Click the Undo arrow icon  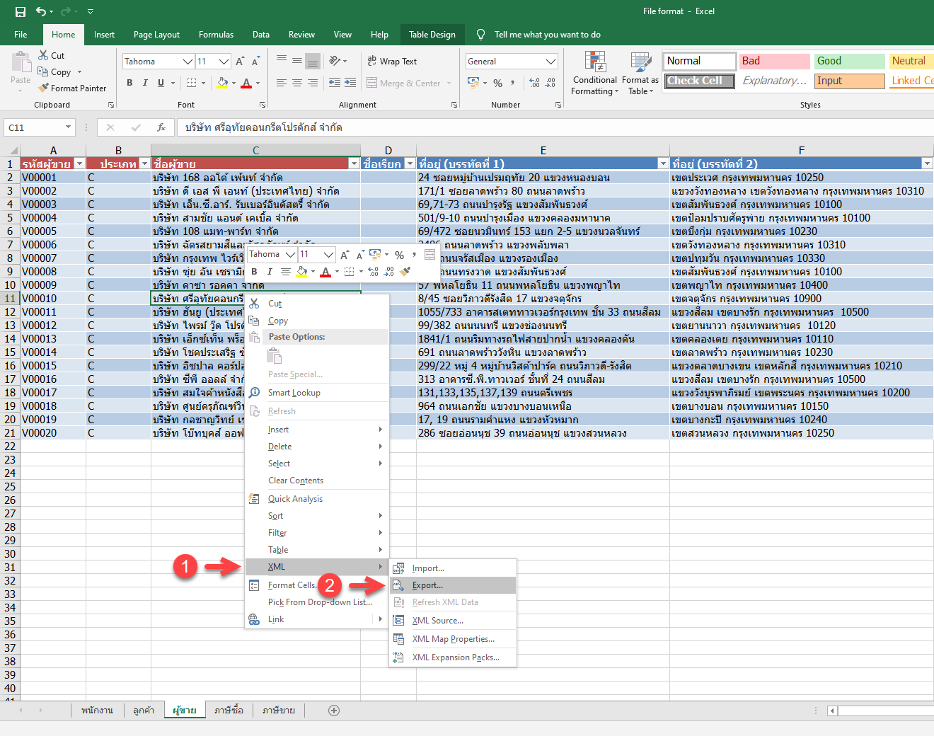click(x=41, y=11)
